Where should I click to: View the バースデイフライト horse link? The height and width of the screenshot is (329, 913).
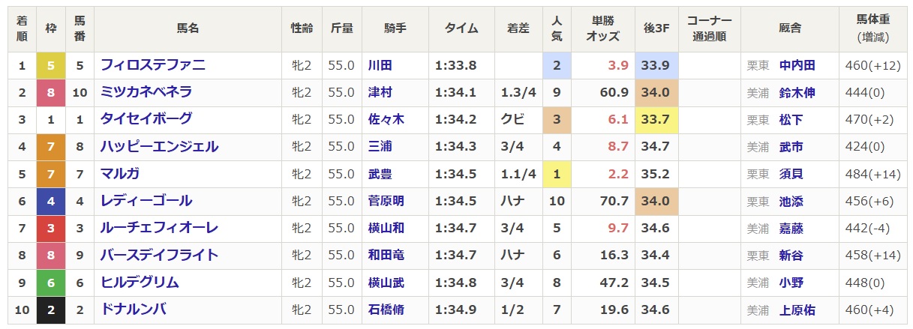[x=159, y=255]
